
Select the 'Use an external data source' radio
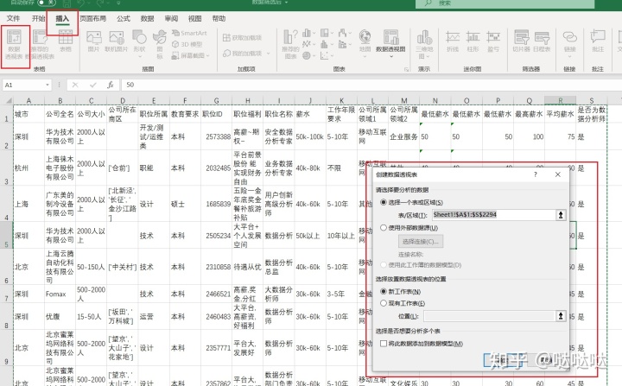point(384,228)
